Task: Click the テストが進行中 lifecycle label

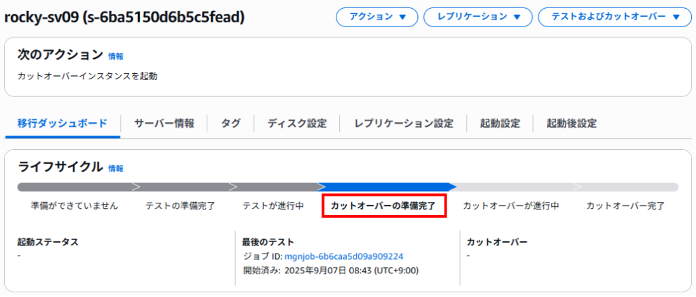Action: [x=273, y=206]
